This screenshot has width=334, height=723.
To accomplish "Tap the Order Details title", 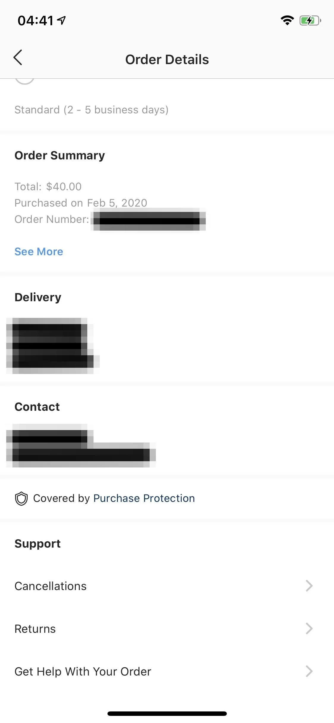I will click(x=167, y=59).
